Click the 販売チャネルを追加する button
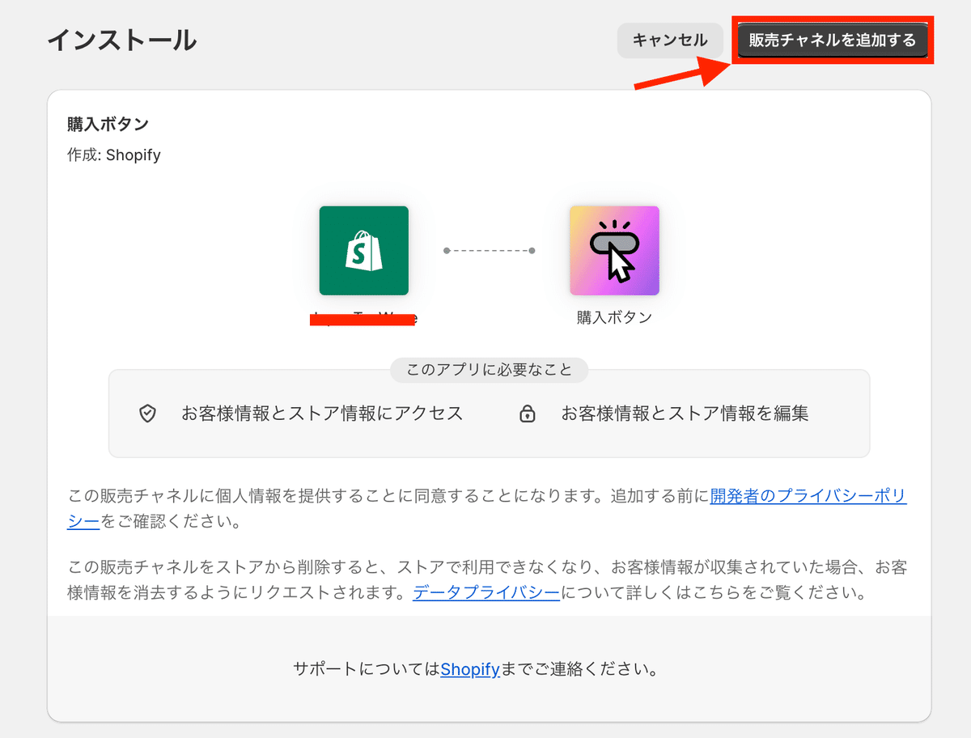This screenshot has height=738, width=971. click(833, 40)
